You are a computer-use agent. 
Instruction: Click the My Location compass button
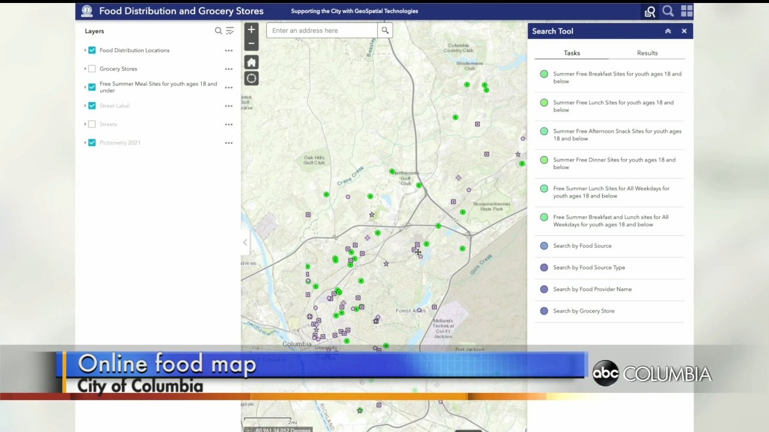click(251, 78)
